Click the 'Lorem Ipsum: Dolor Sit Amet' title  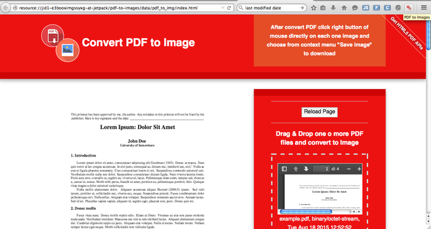(x=137, y=127)
